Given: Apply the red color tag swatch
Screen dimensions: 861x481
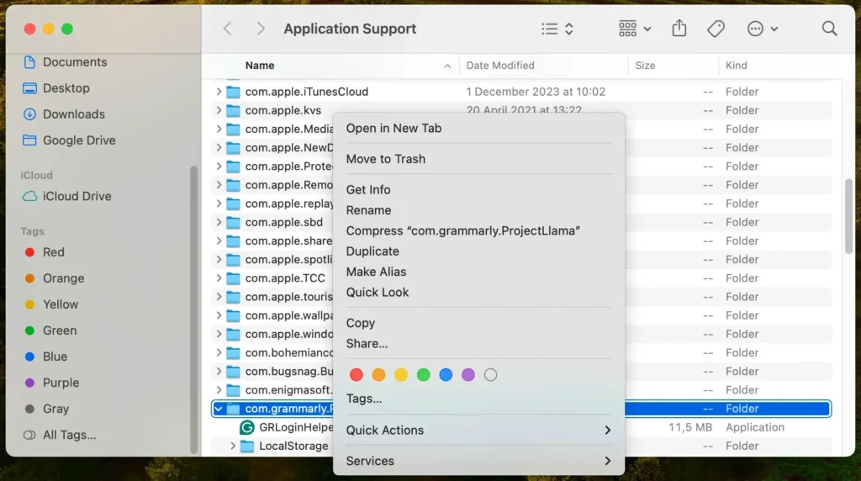Looking at the screenshot, I should [x=356, y=374].
